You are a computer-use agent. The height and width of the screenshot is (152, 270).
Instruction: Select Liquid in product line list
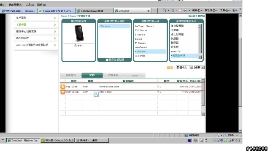[139, 39]
